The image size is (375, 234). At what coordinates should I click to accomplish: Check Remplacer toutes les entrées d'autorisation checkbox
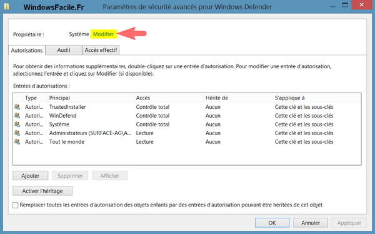tap(15, 205)
